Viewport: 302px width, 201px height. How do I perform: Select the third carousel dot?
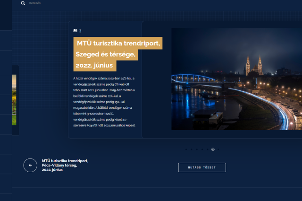[x=197, y=149]
